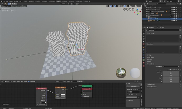The height and width of the screenshot is (109, 182).
Task: Open the viewport Add menu button
Action: click(21, 6)
